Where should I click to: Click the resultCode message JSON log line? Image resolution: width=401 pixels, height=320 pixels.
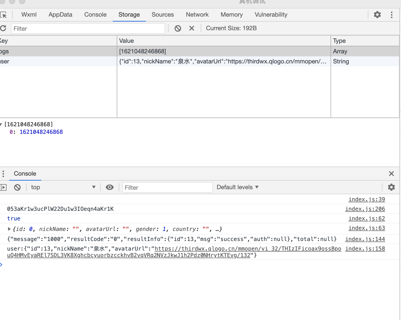(172, 239)
